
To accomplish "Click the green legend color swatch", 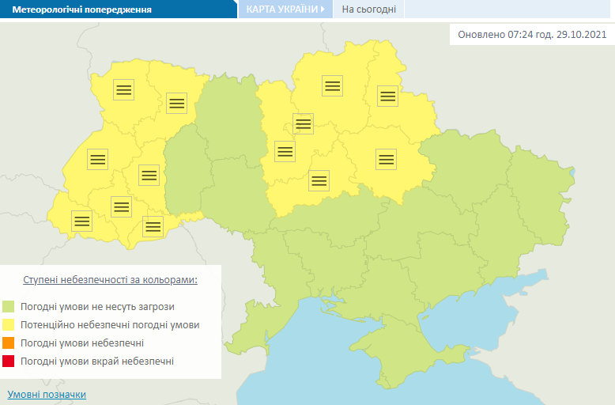I will pyautogui.click(x=9, y=306).
